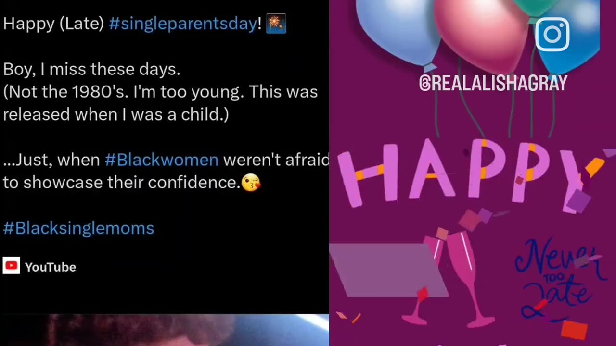This screenshot has width=616, height=346.
Task: Click the gray translucent rectangle overlay
Action: pos(389,269)
